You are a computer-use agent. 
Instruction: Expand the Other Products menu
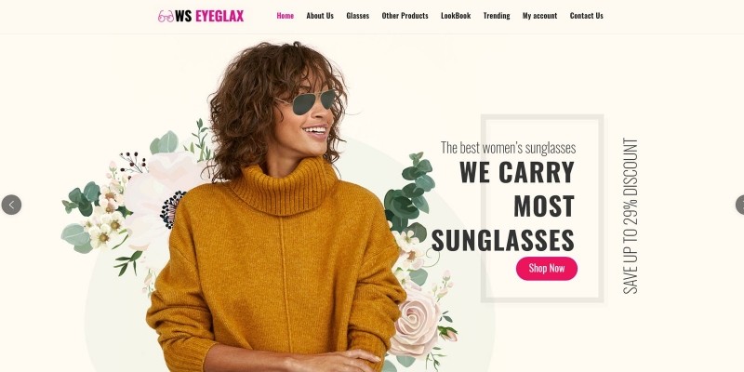point(405,16)
